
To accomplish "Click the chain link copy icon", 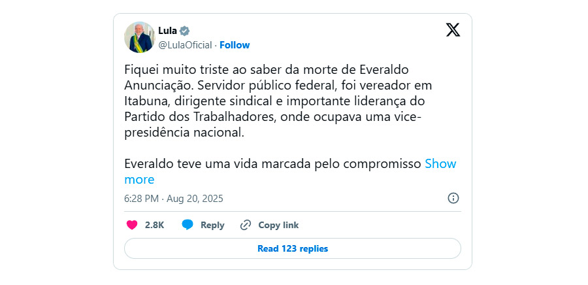I will coord(246,225).
